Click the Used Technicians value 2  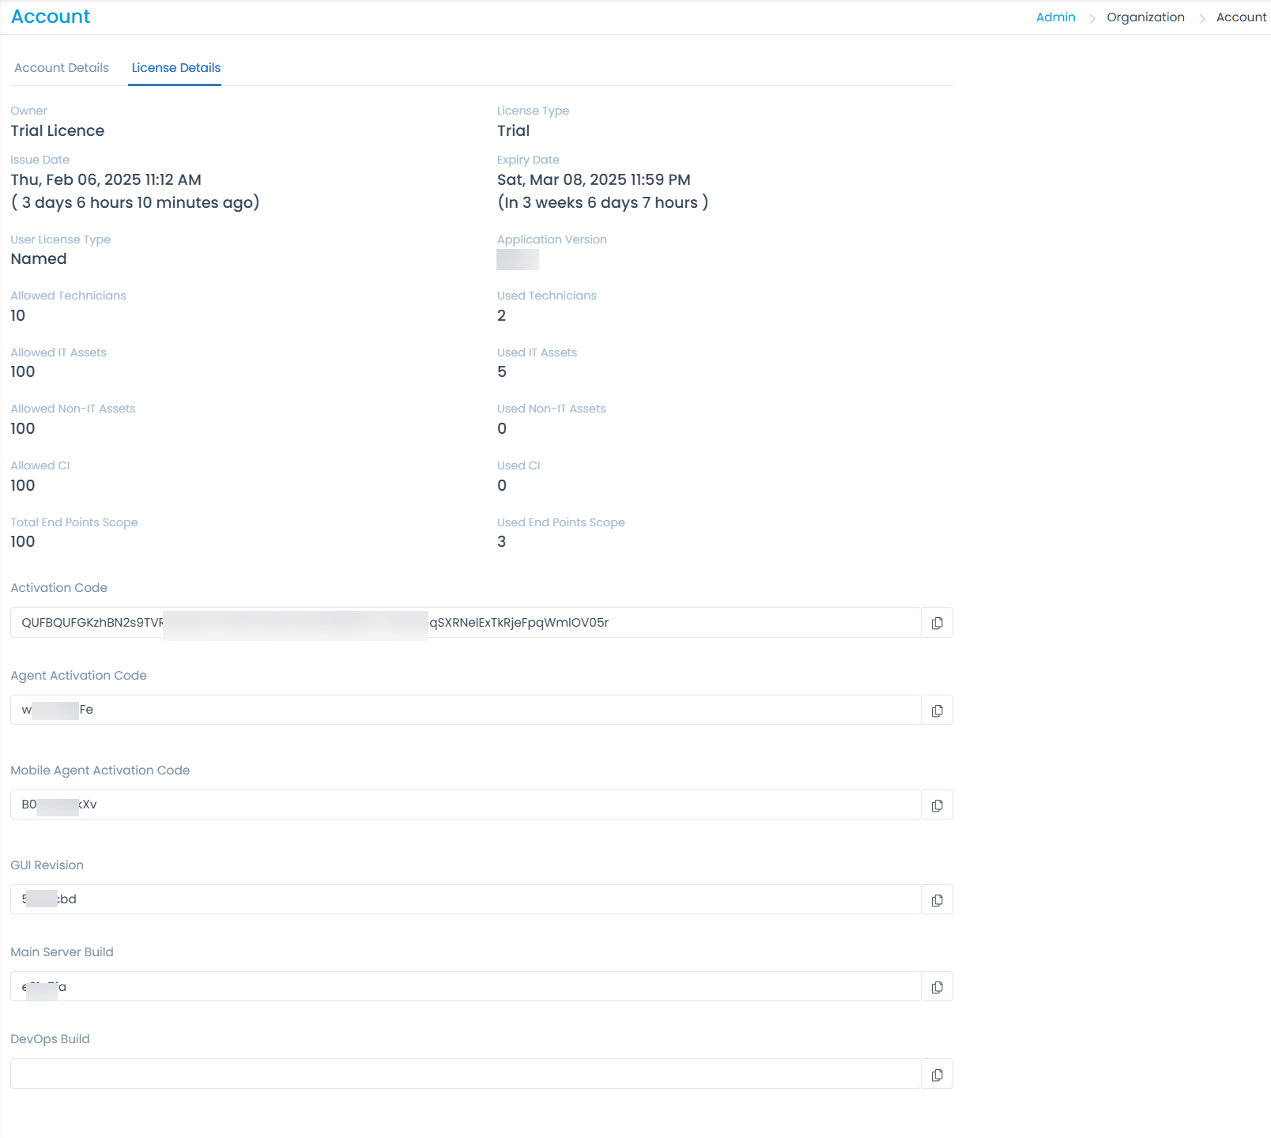pyautogui.click(x=501, y=315)
